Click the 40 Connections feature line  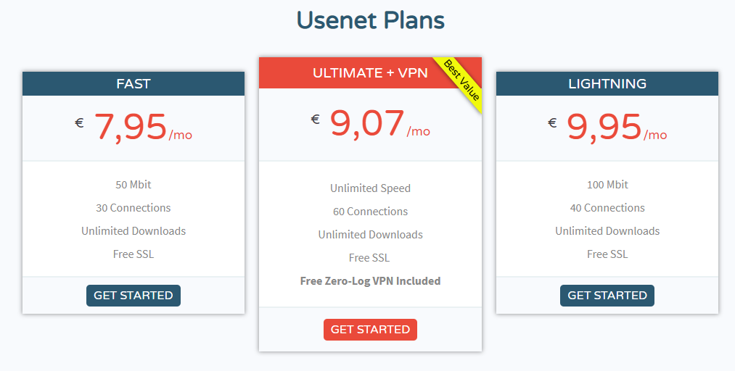coord(607,208)
